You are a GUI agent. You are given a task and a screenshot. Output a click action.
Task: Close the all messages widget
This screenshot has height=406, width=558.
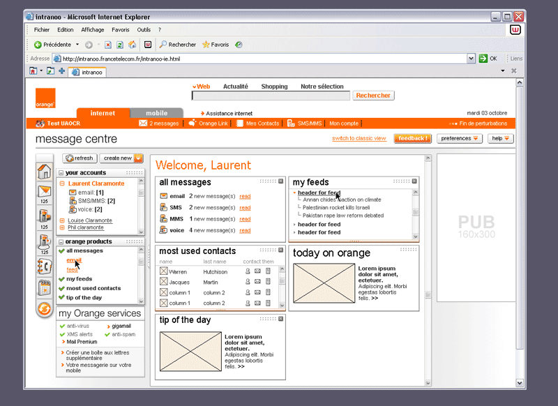[280, 182]
